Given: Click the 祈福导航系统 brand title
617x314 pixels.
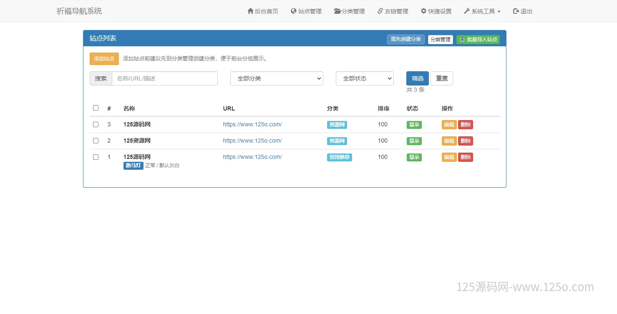Looking at the screenshot, I should pyautogui.click(x=79, y=11).
